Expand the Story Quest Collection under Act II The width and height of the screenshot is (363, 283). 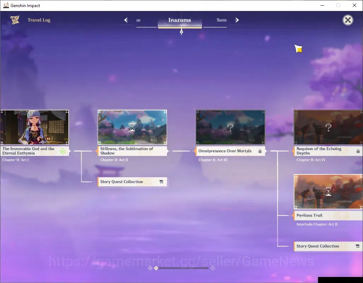(x=132, y=182)
